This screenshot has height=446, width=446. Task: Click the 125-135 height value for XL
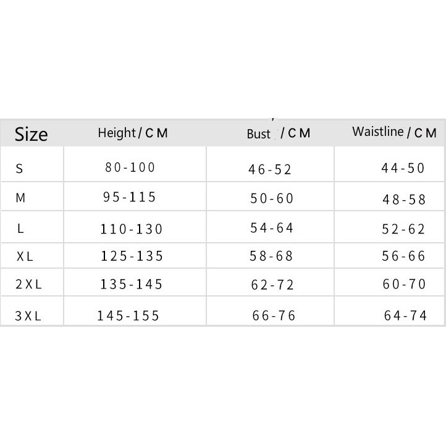132,256
